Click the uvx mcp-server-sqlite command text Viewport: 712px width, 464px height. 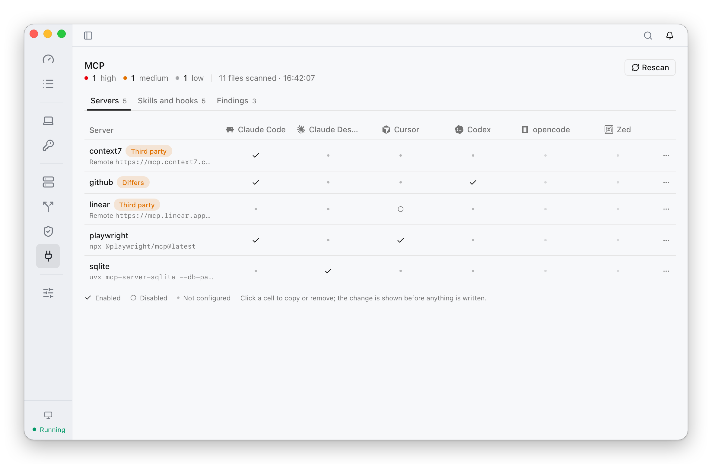click(151, 277)
